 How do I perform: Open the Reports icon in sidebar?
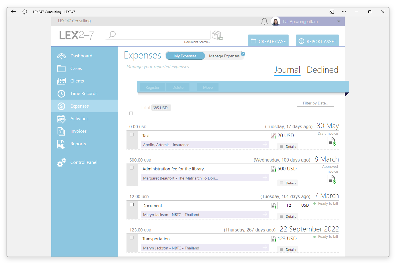pyautogui.click(x=61, y=144)
